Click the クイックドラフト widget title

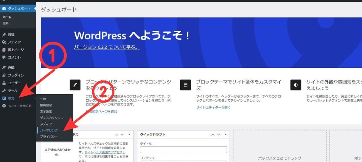point(153,134)
